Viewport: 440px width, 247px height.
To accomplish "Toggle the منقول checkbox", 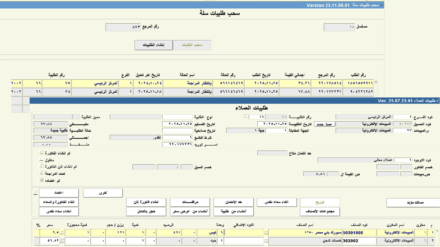I will click(41, 160).
